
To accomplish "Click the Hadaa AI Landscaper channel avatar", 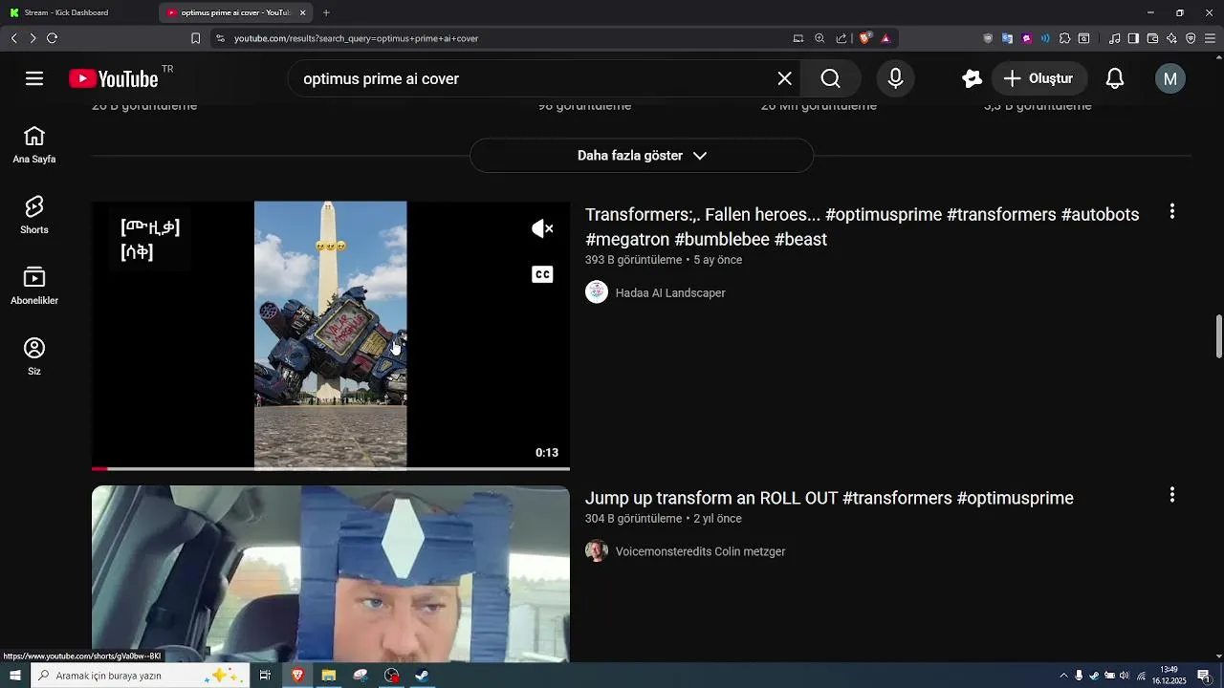I will tap(597, 292).
